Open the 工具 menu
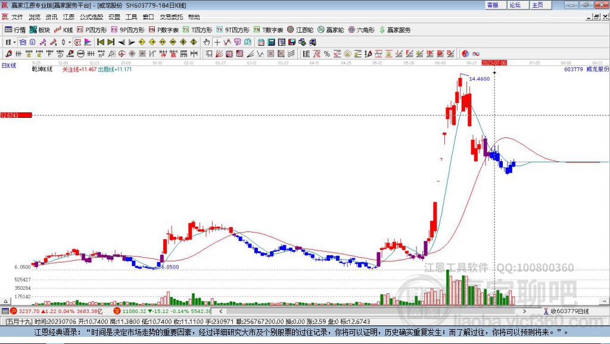The image size is (610, 344). (x=132, y=17)
